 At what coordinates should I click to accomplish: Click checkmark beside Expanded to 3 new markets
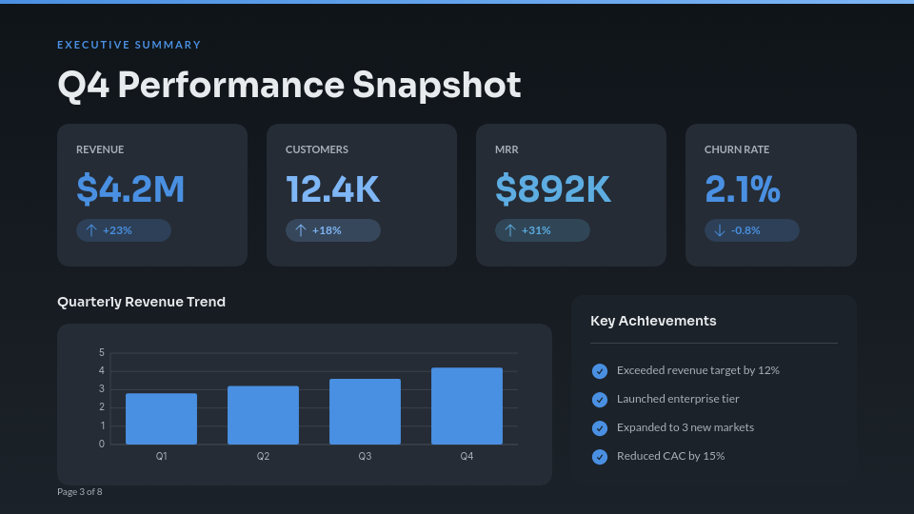pyautogui.click(x=600, y=428)
